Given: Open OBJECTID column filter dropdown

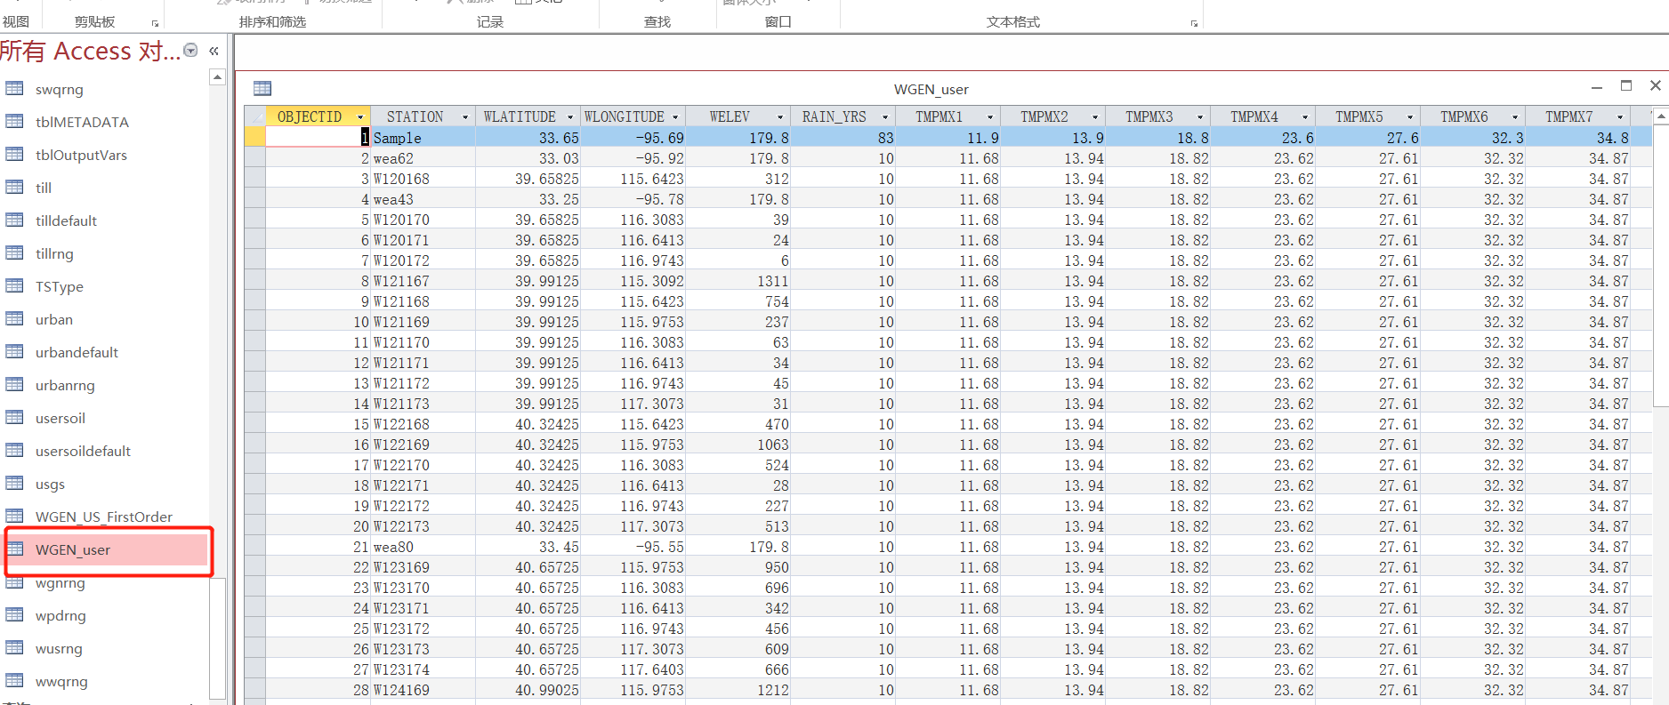Looking at the screenshot, I should 360,117.
